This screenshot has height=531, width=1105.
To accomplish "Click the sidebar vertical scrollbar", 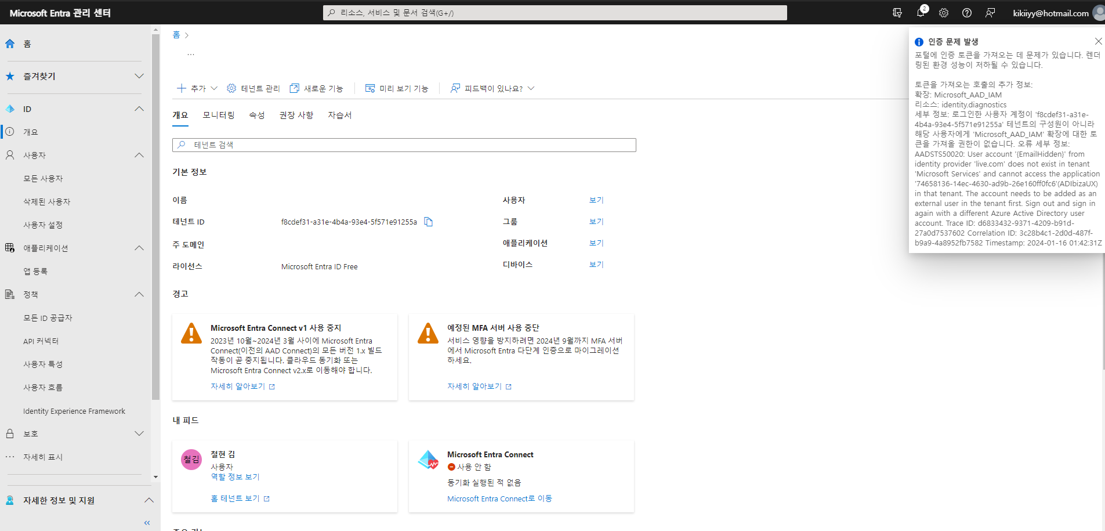I will [155, 217].
